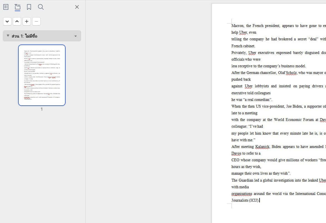Collapse section 'ส่วน 1: ไม่มีชื่อ' triangle
Viewport: 326px width, 223px height.
click(x=8, y=36)
